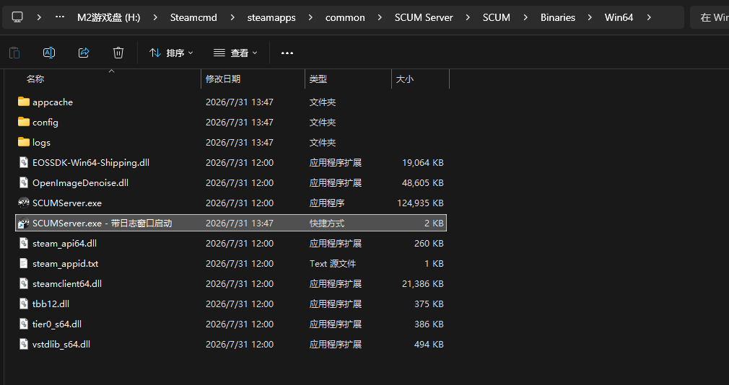729x385 pixels.
Task: Click the vstdlib_s64.dll file icon
Action: pos(24,344)
